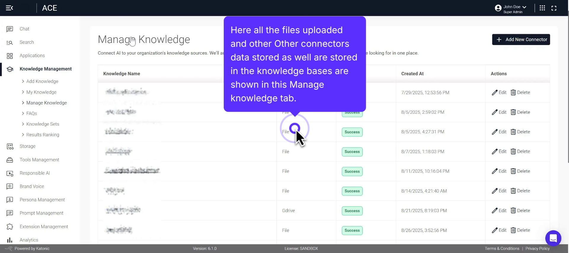Open the Chat icon in sidebar
This screenshot has width=569, height=253.
coord(9,29)
